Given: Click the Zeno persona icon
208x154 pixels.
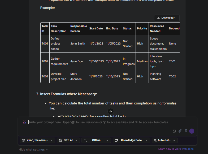Looking at the screenshot, I should [23, 140].
